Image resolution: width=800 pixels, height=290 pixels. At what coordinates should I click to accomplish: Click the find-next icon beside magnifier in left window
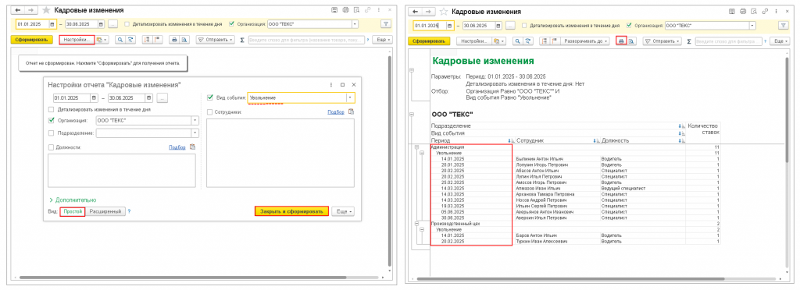[x=130, y=39]
